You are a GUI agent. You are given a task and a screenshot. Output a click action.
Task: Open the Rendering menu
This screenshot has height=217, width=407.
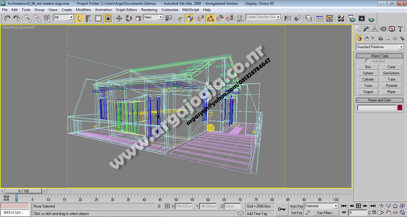tap(149, 10)
